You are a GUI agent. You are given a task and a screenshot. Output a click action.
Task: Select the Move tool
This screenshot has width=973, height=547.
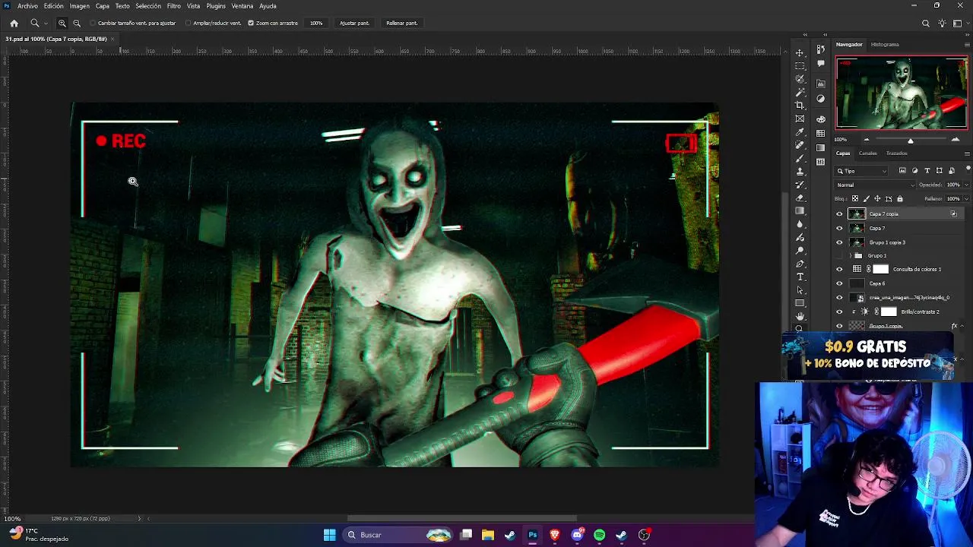point(800,52)
